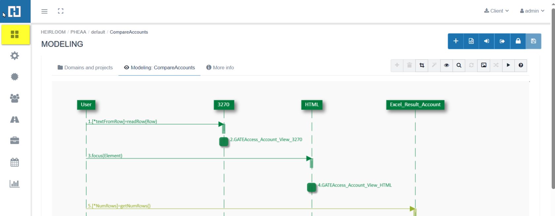Toggle the eye visibility button

(x=446, y=65)
